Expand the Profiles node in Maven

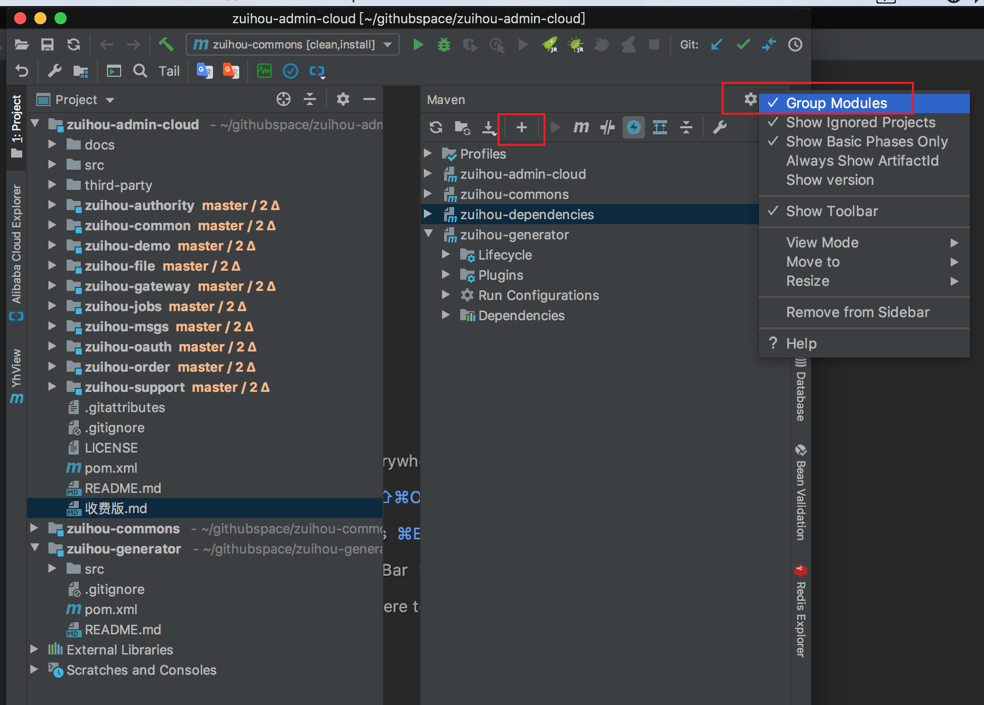[428, 153]
